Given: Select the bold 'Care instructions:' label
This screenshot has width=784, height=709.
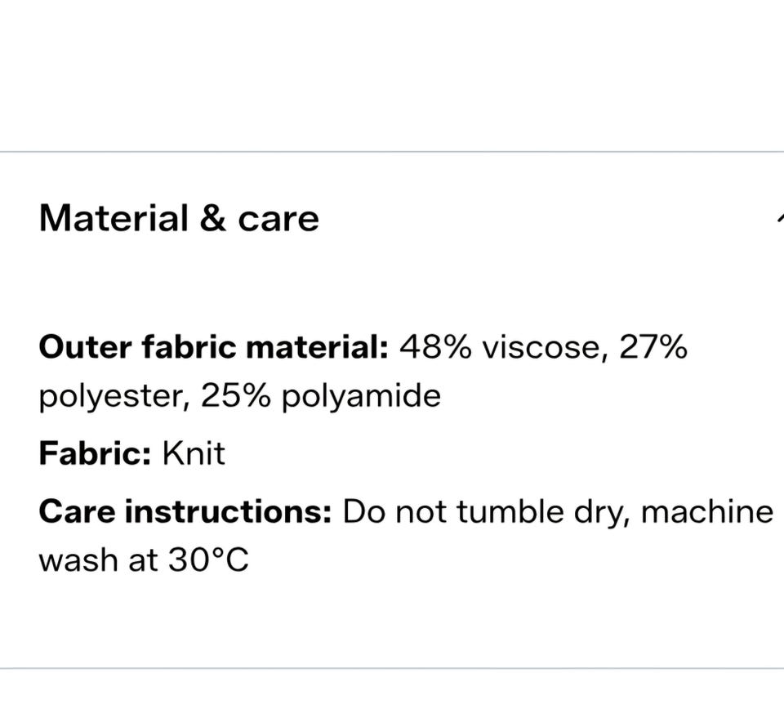Looking at the screenshot, I should (185, 512).
